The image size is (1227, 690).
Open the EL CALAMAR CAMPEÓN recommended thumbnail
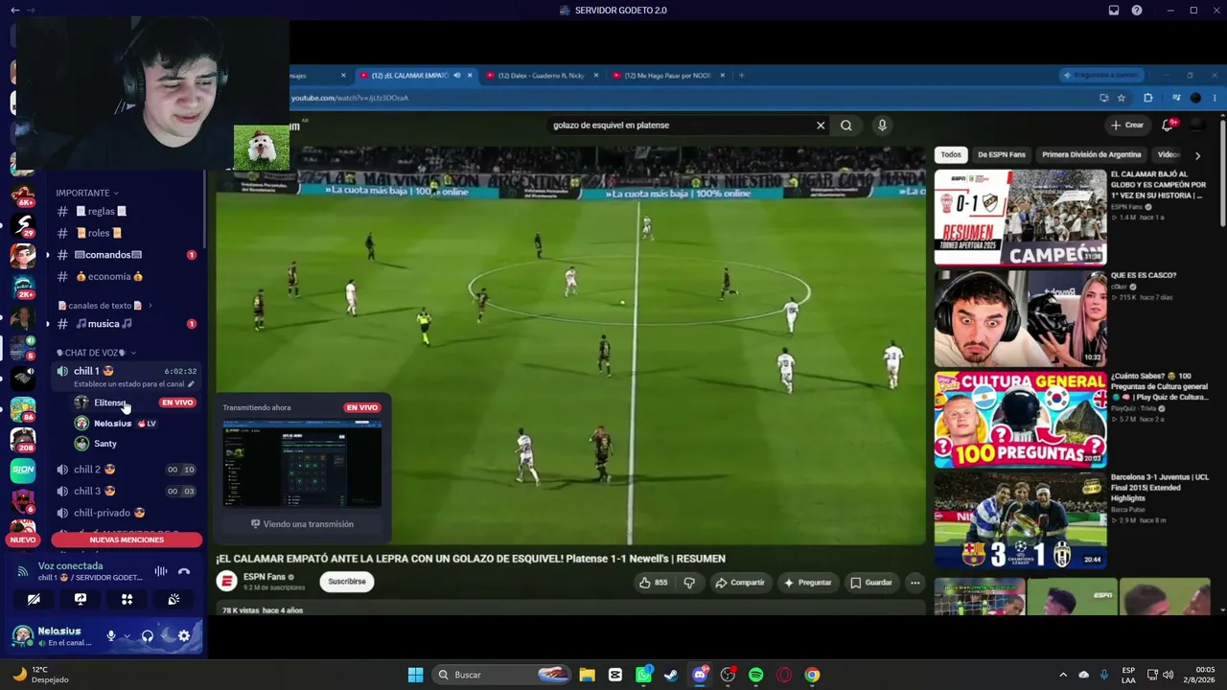pyautogui.click(x=1020, y=218)
